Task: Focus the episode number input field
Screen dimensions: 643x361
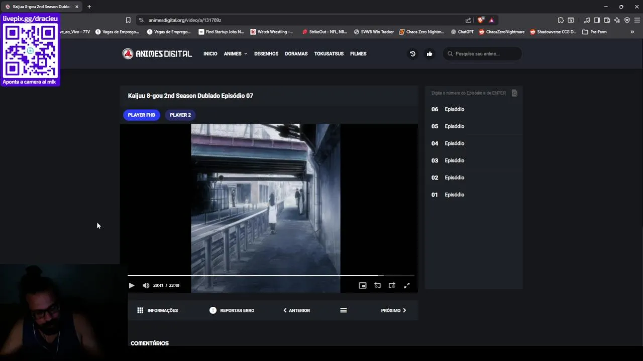Action: click(x=469, y=93)
